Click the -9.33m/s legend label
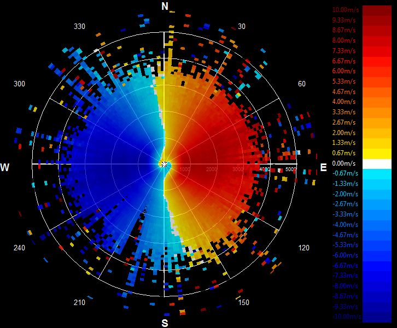Image resolution: width=397 pixels, height=328 pixels. click(345, 307)
